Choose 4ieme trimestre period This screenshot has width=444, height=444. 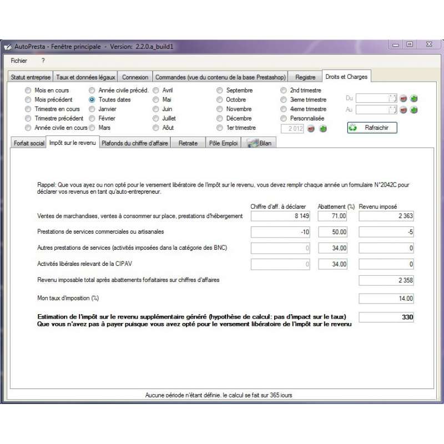tap(284, 109)
